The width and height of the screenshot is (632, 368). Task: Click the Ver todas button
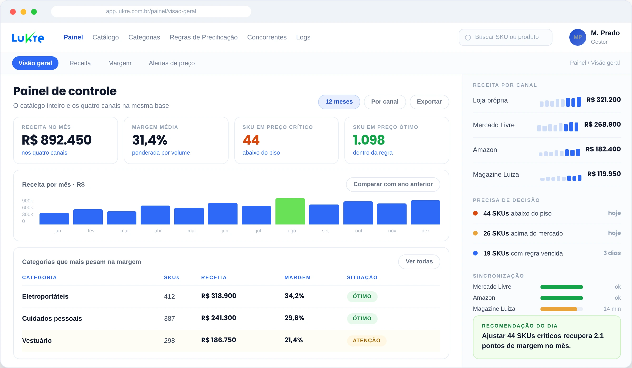coord(419,262)
